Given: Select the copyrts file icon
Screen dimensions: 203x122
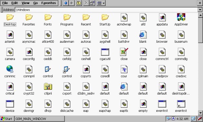Looking at the screenshot, I should point(86,69).
